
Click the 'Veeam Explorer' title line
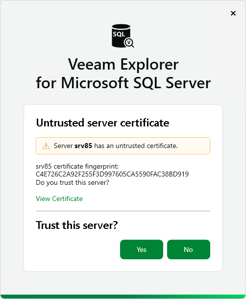(123, 64)
